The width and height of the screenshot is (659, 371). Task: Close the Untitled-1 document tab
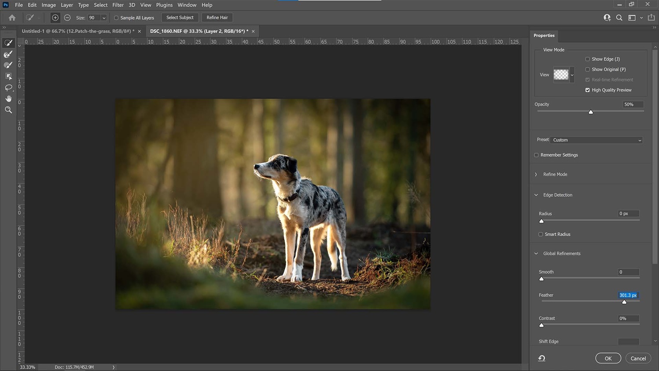pyautogui.click(x=139, y=31)
